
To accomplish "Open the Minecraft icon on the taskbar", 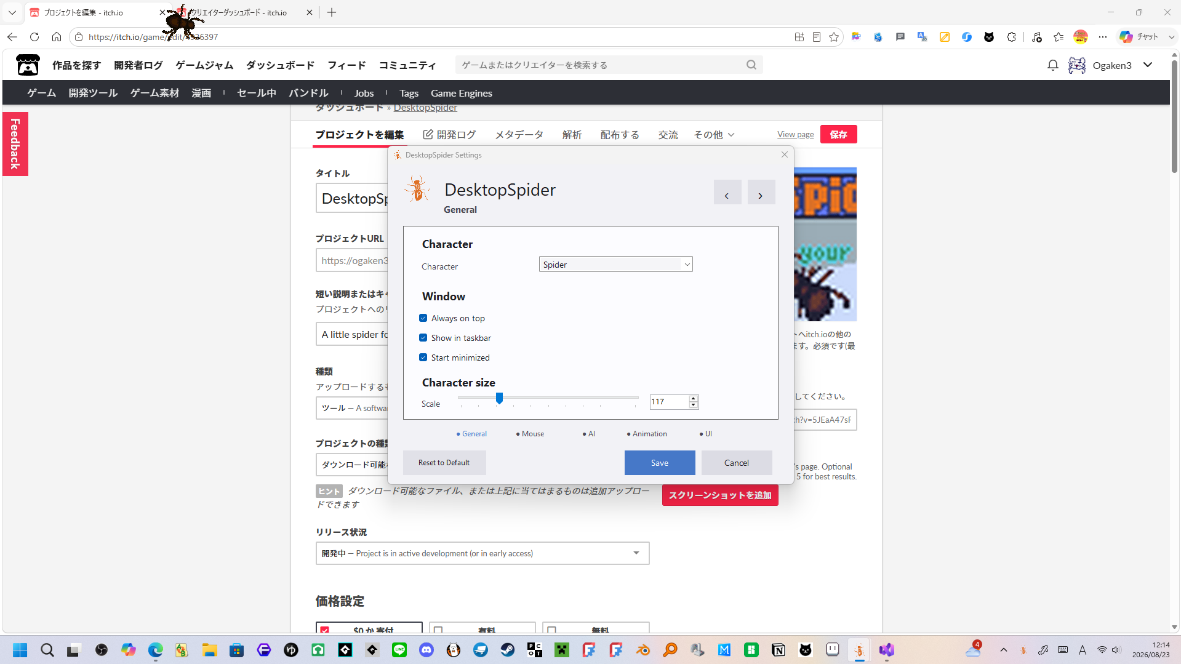I will 562,650.
